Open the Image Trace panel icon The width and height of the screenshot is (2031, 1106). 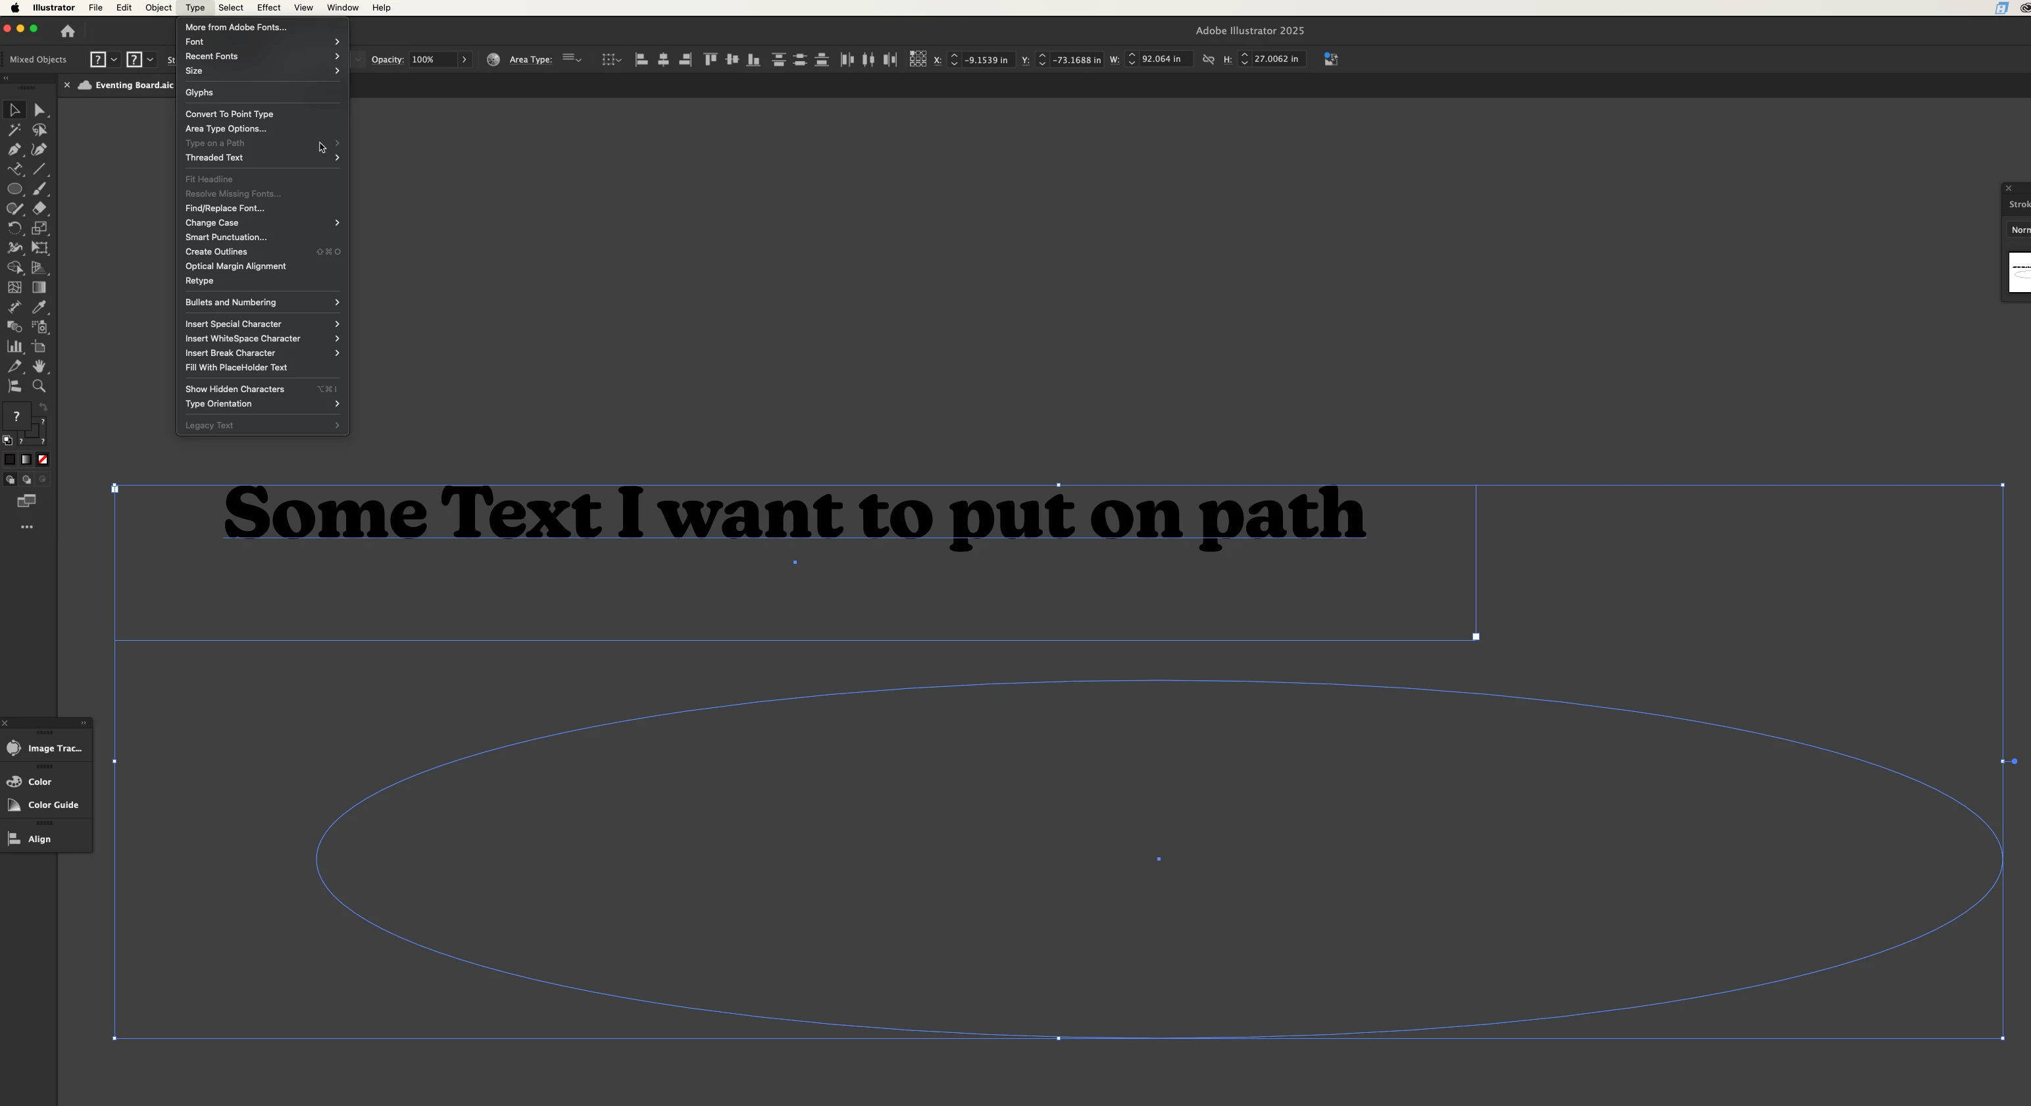click(x=14, y=748)
